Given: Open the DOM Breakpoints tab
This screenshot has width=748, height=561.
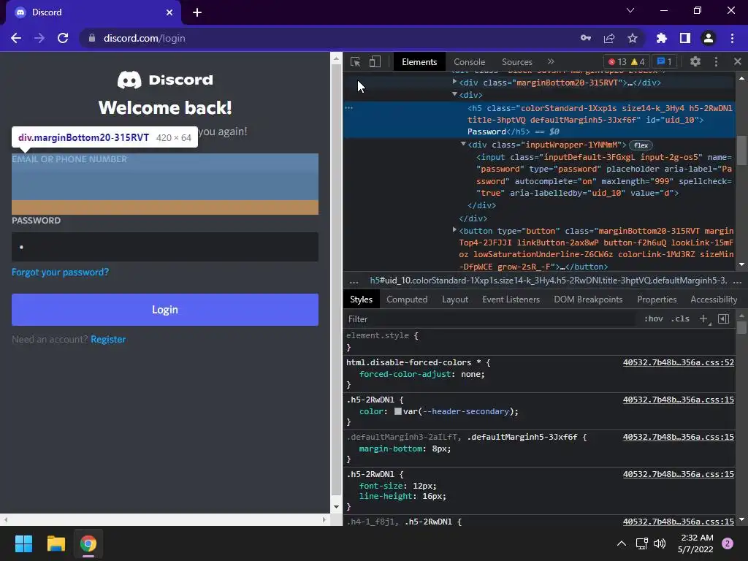Looking at the screenshot, I should 588,299.
